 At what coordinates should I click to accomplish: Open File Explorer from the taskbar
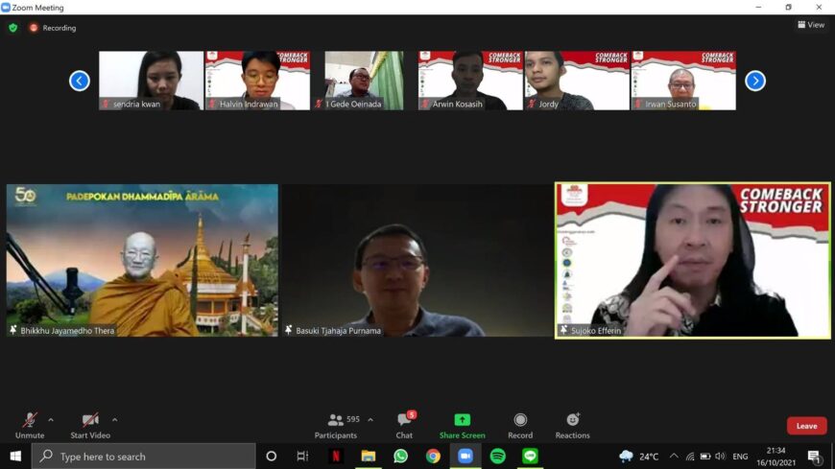tap(368, 457)
